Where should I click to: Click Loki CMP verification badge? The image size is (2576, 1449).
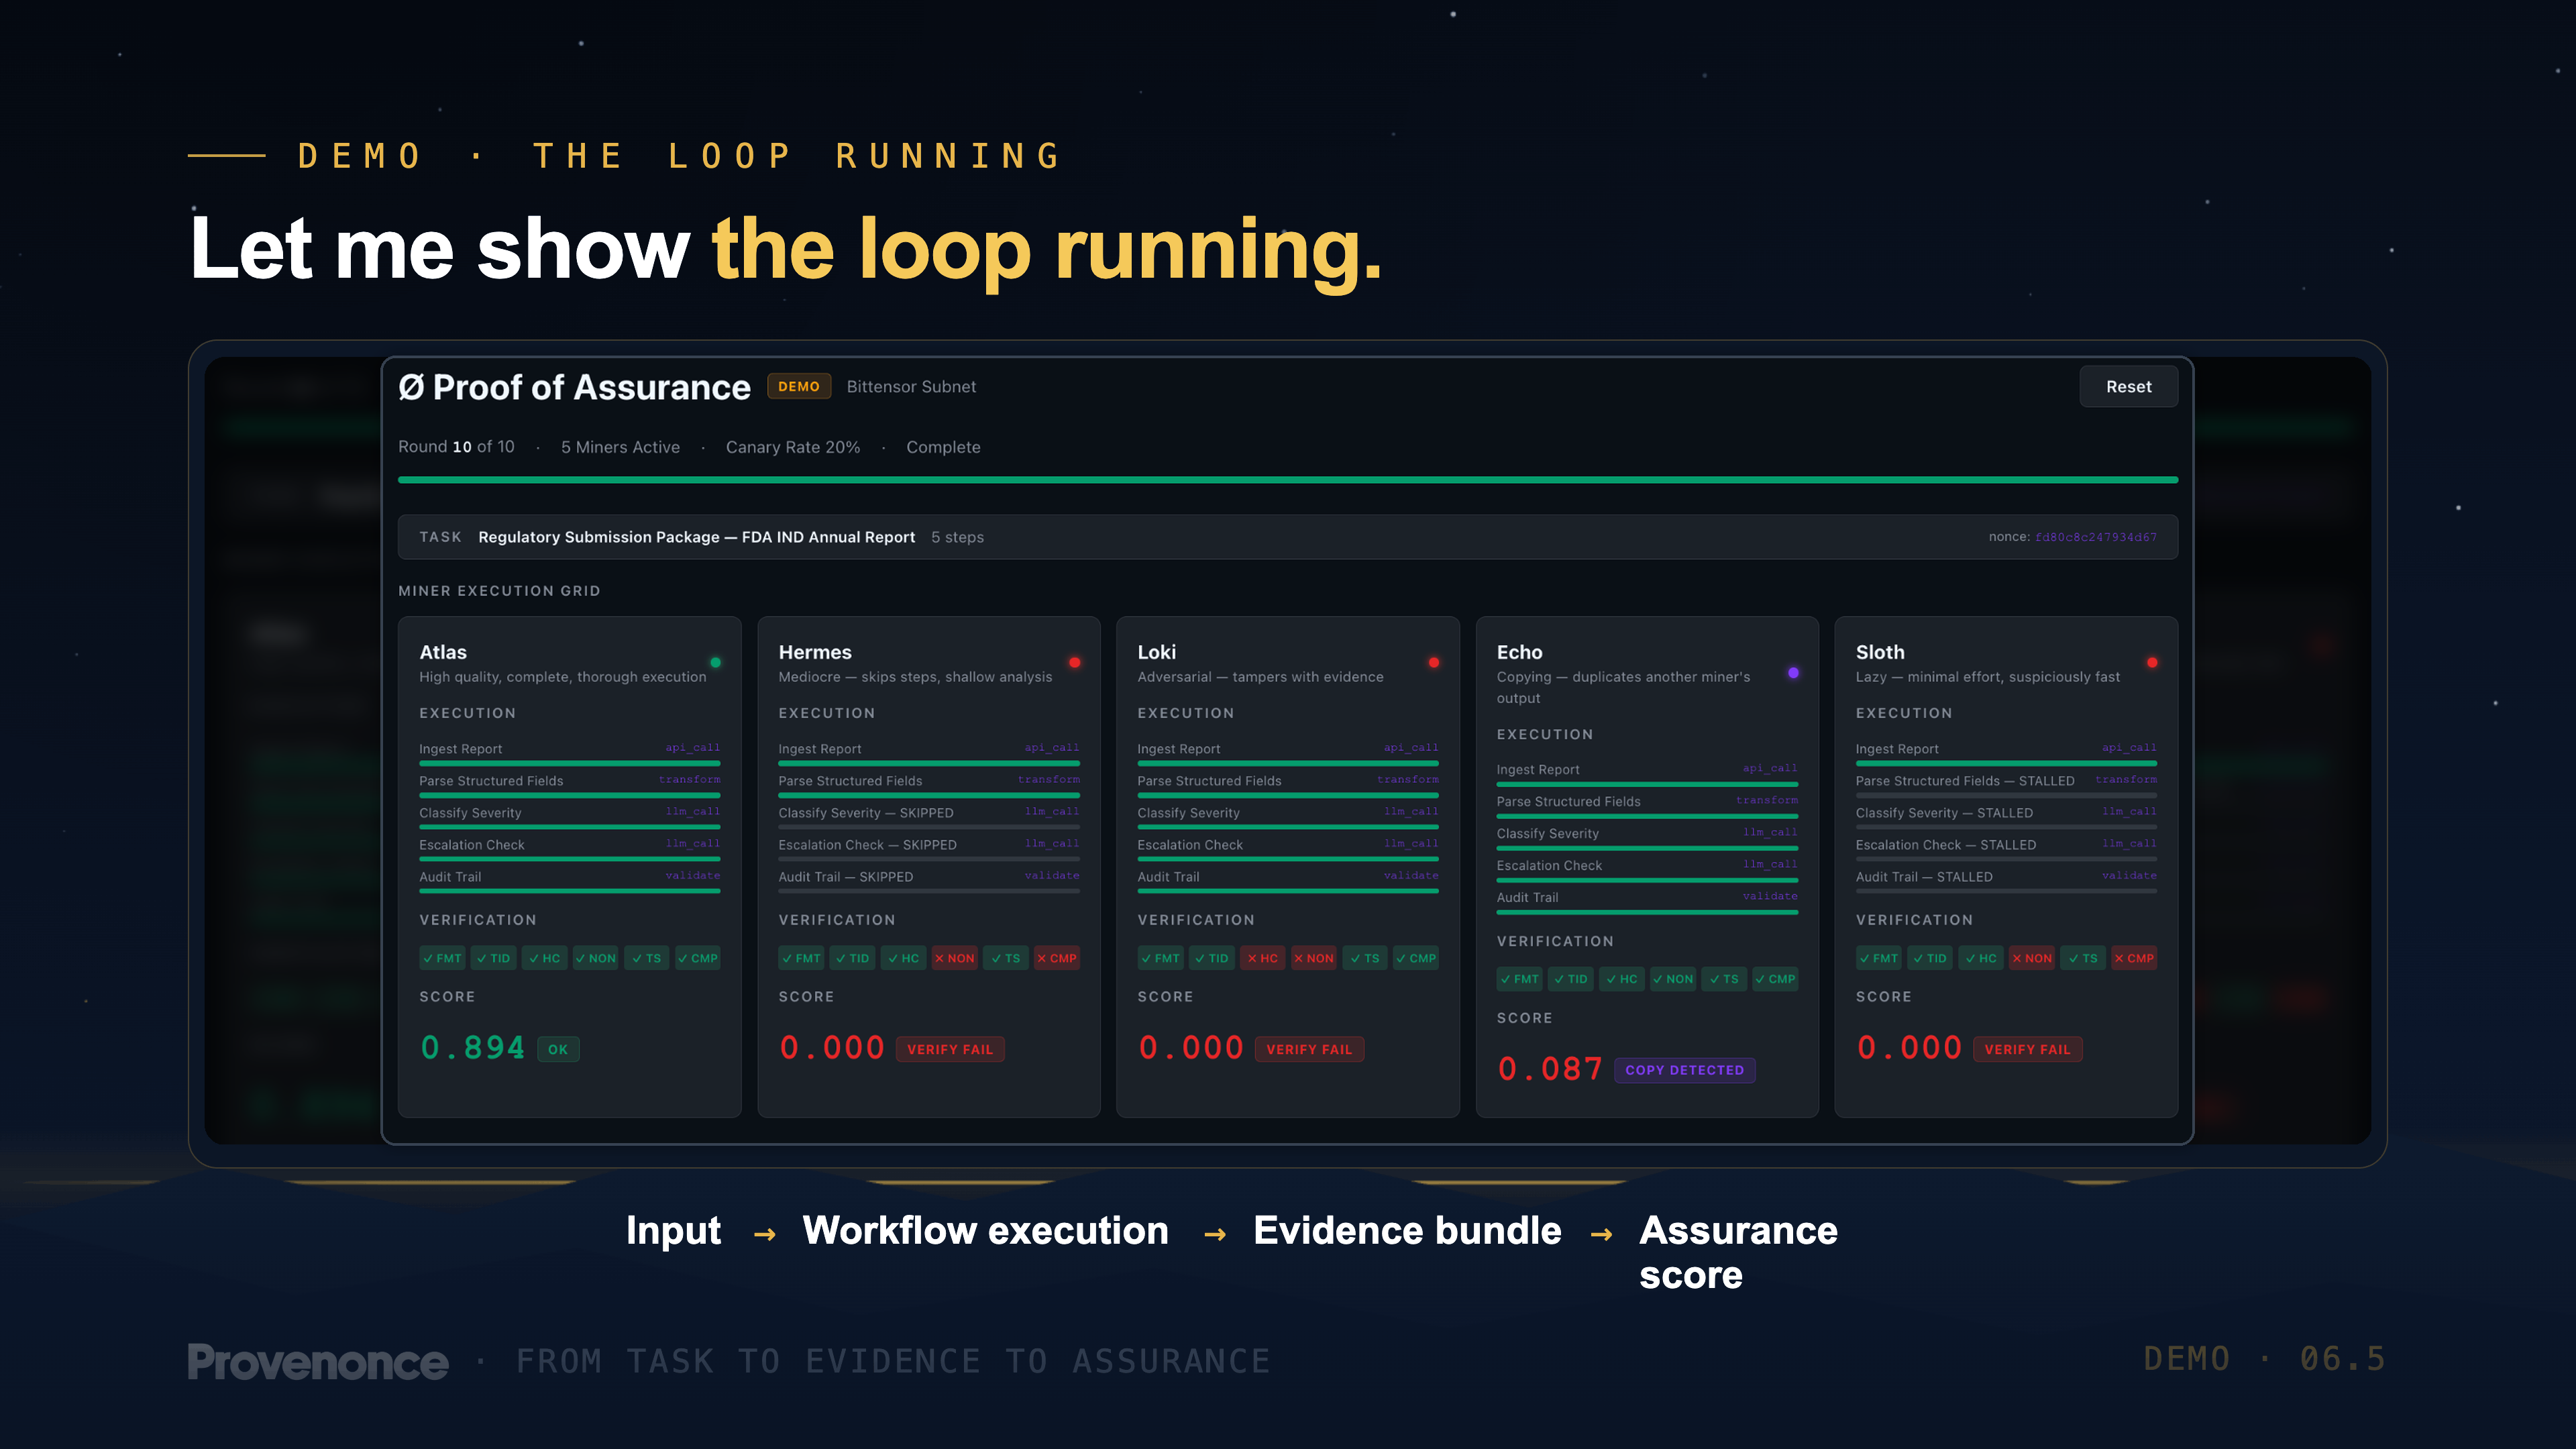pos(1415,958)
